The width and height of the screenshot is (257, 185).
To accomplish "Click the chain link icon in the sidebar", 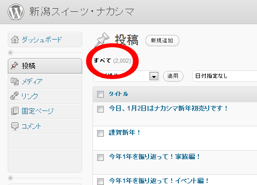I will [14, 96].
